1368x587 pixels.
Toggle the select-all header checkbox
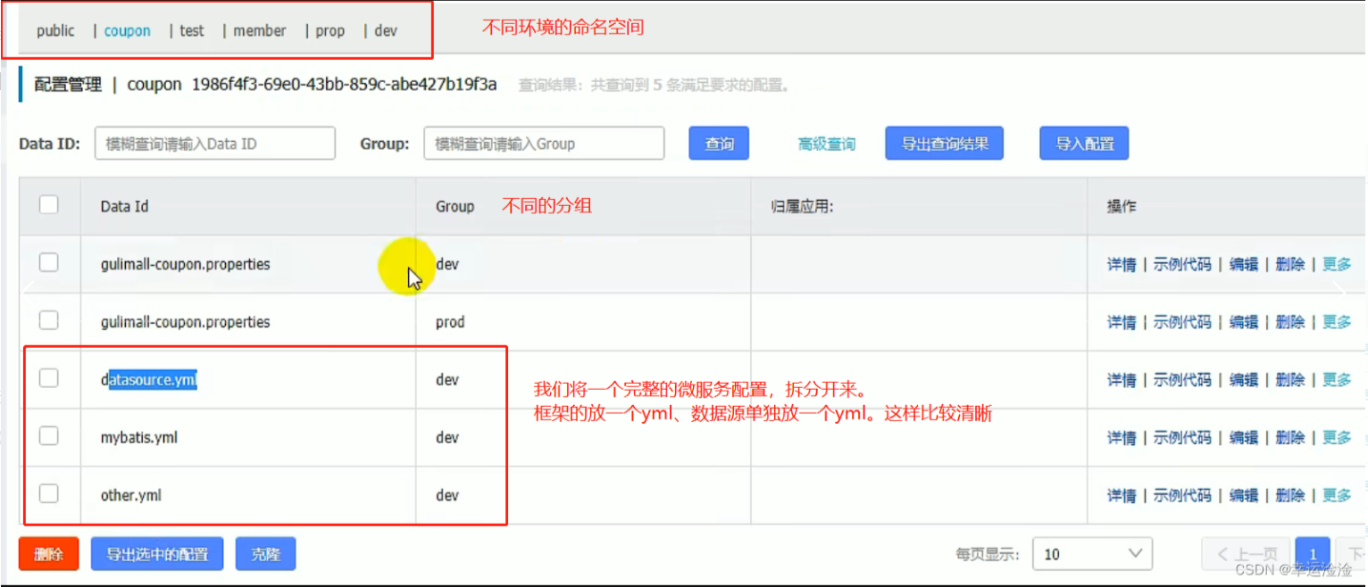click(x=49, y=204)
